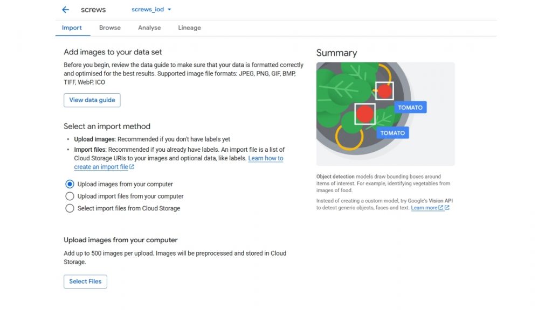This screenshot has height=310, width=552.
Task: Follow the Vision API Learn more link
Action: click(424, 208)
